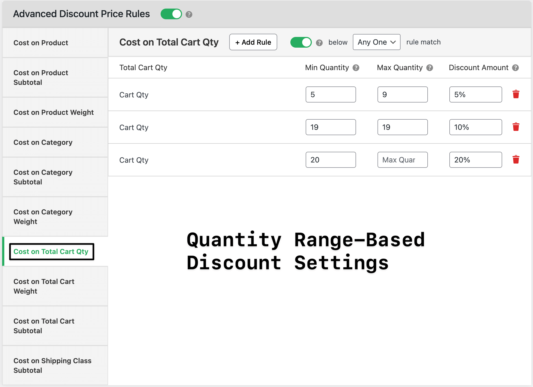Focus the empty Max Quantity field
Image resolution: width=533 pixels, height=387 pixels.
tap(402, 160)
